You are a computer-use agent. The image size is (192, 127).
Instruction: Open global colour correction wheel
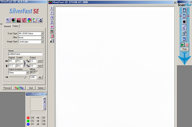[29, 20]
